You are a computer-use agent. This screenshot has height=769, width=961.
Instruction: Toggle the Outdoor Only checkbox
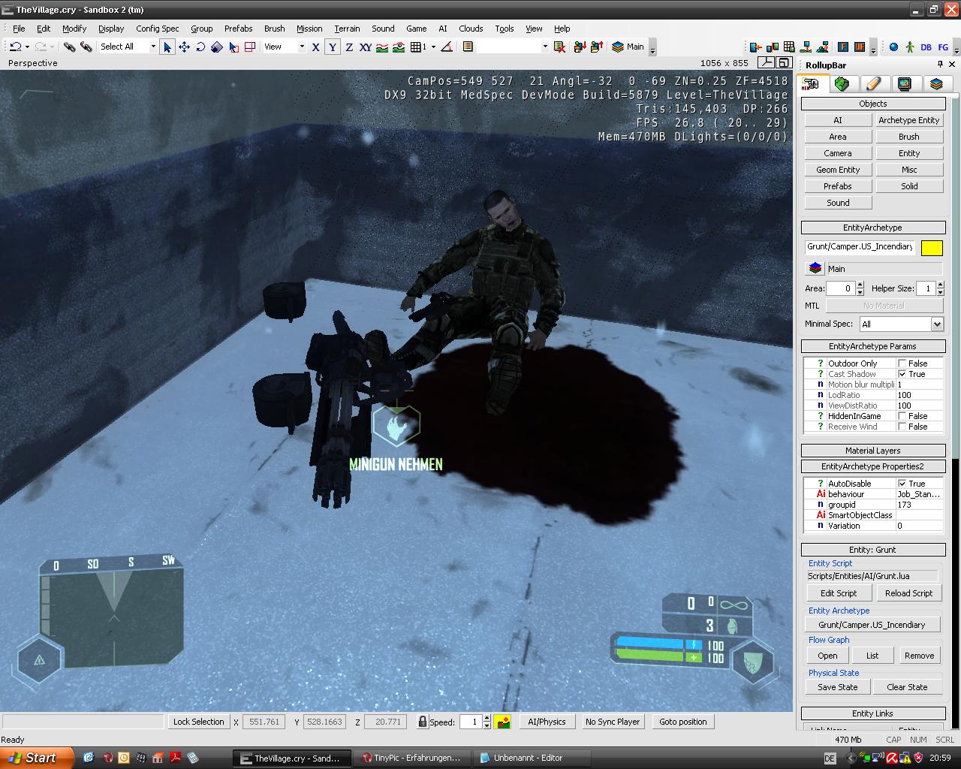click(x=902, y=363)
